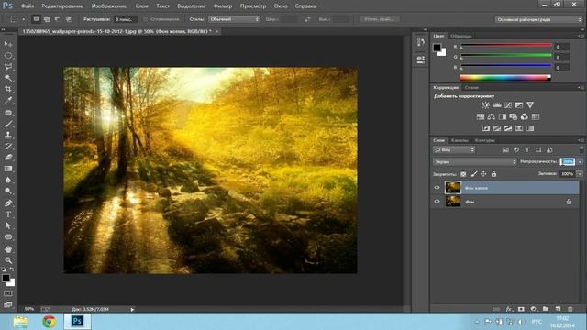The height and width of the screenshot is (330, 587).
Task: Hide the bottom Фон layer
Action: pyautogui.click(x=437, y=202)
